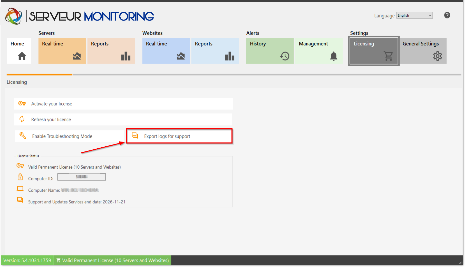Open Websites Real-time tile
Image resolution: width=465 pixels, height=267 pixels.
point(166,51)
